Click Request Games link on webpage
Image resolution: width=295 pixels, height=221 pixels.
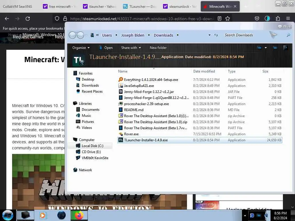pyautogui.click(x=28, y=37)
